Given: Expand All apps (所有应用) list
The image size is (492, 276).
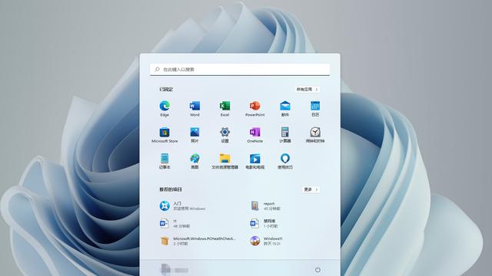Looking at the screenshot, I should coord(307,89).
